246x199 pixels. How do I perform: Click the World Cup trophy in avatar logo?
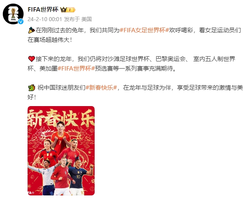[14, 13]
